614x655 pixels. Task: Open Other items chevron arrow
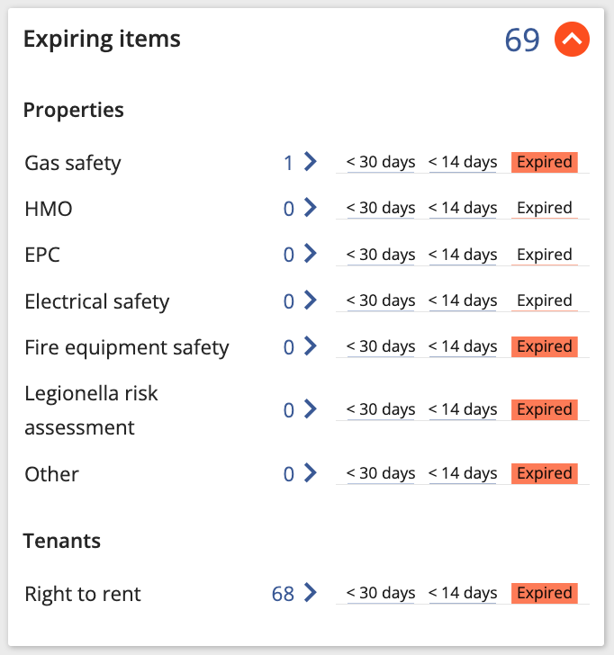pos(310,473)
